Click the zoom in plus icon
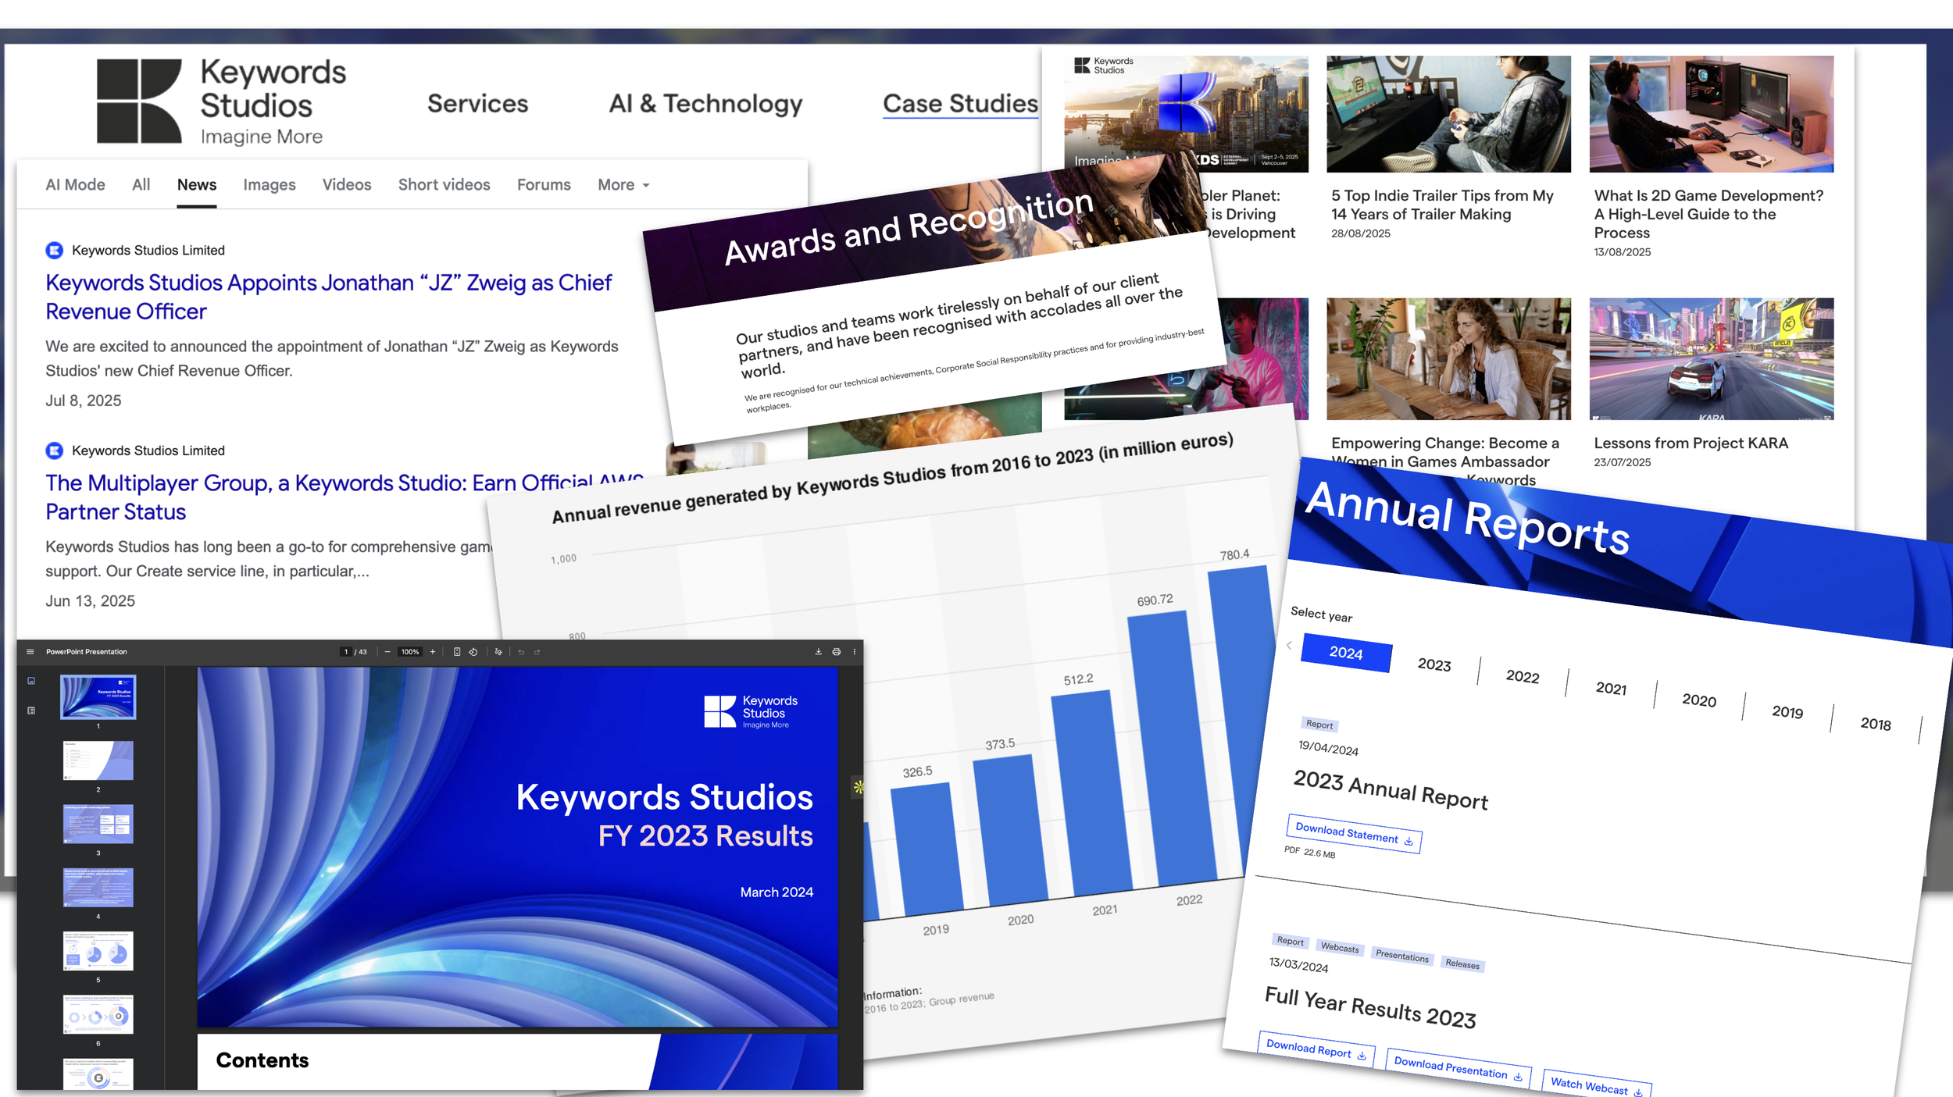 click(433, 652)
